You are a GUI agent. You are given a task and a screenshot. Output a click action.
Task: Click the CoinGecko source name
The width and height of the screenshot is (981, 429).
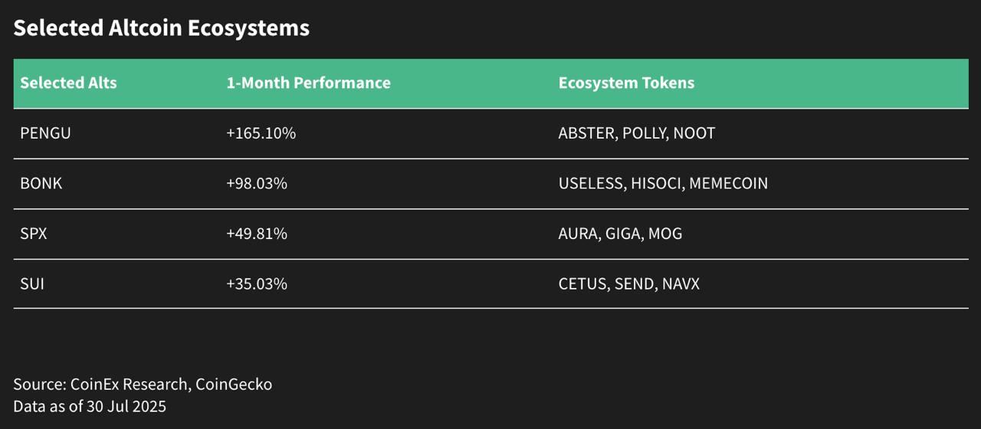(x=234, y=385)
